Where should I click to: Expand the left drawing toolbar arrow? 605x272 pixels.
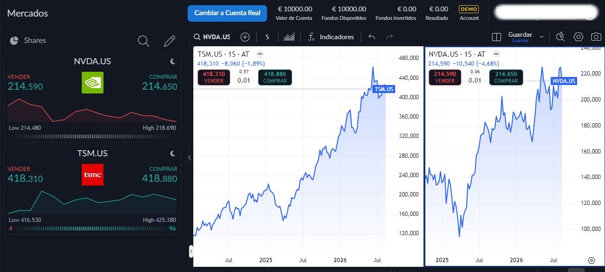pos(191,251)
